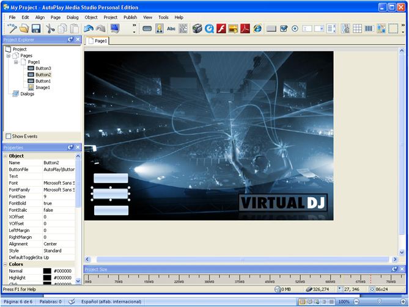The image size is (409, 307).
Task: Insert a ComboBox object from the toolbar
Action: (x=319, y=29)
